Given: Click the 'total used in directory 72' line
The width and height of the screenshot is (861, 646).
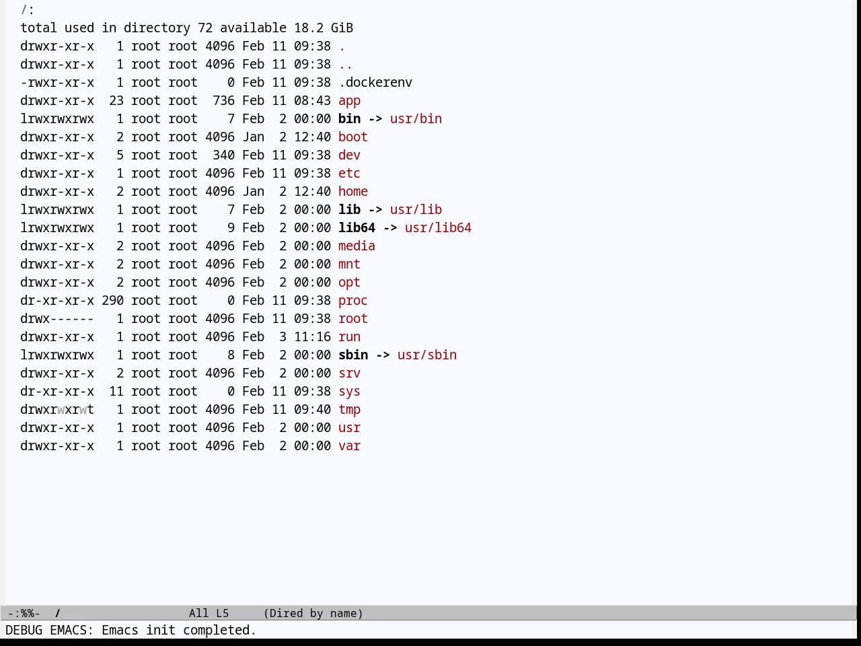Looking at the screenshot, I should 116,28.
